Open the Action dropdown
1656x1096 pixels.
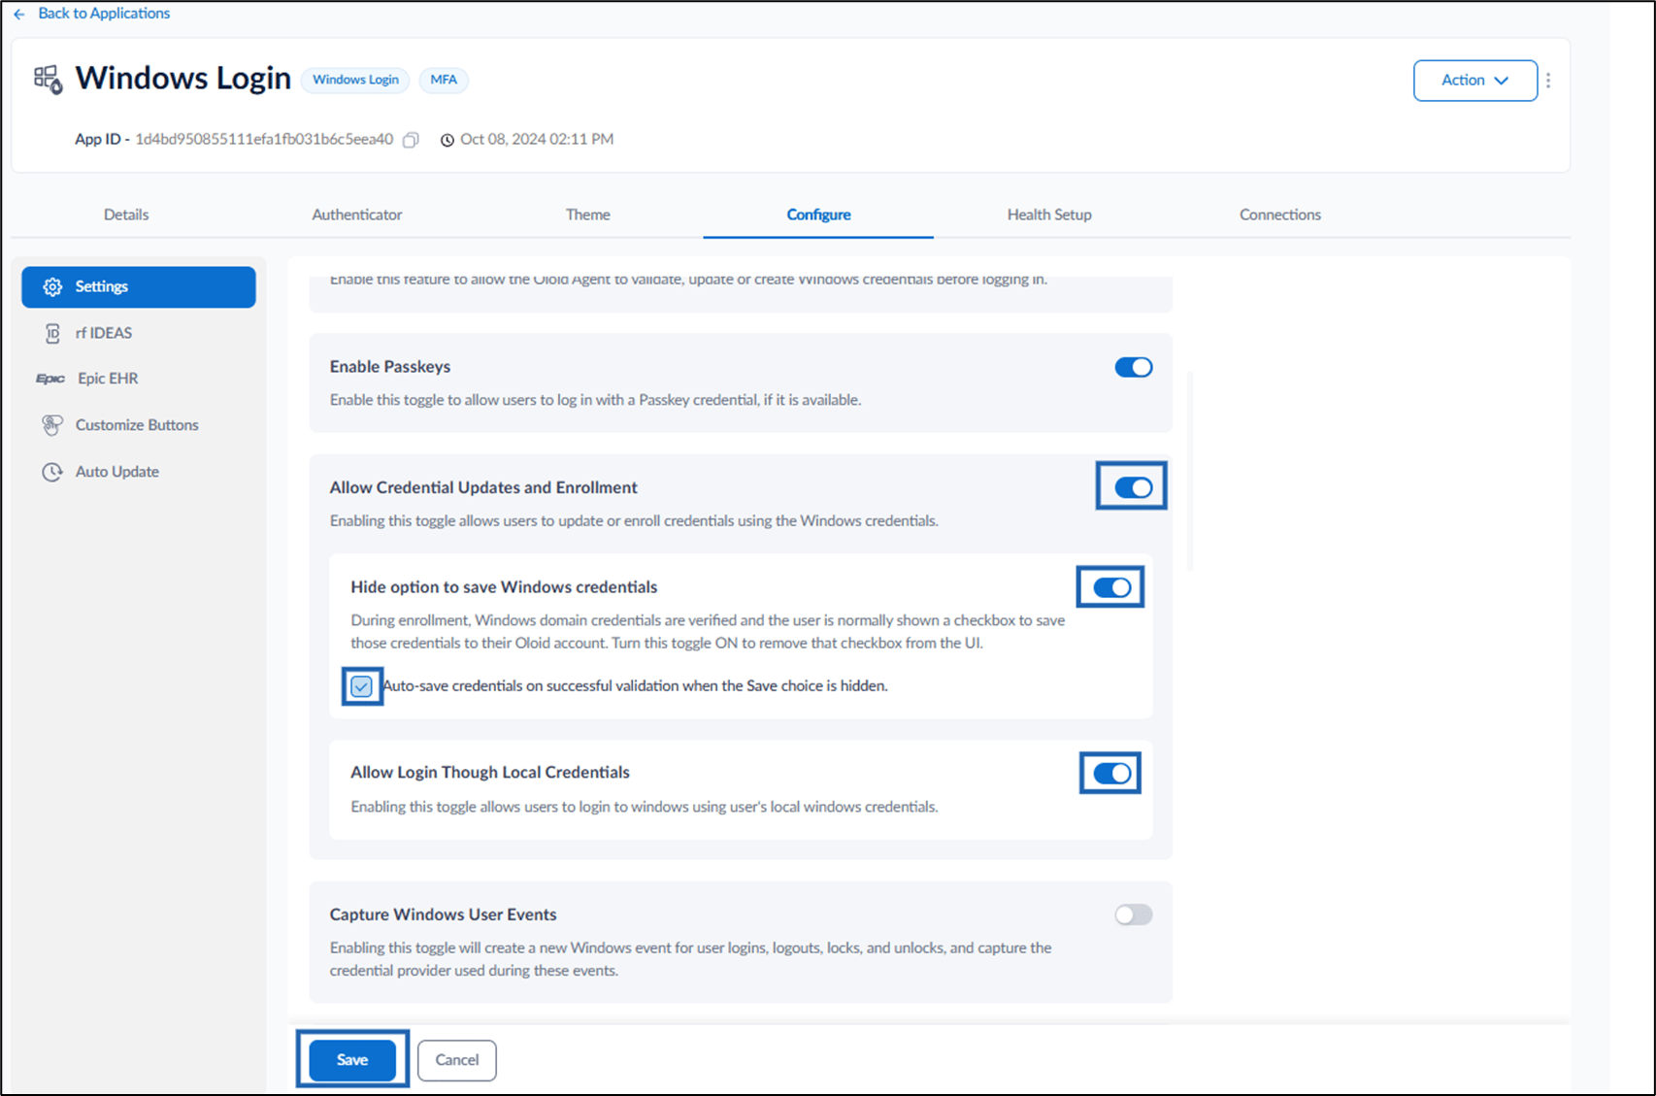(x=1474, y=81)
